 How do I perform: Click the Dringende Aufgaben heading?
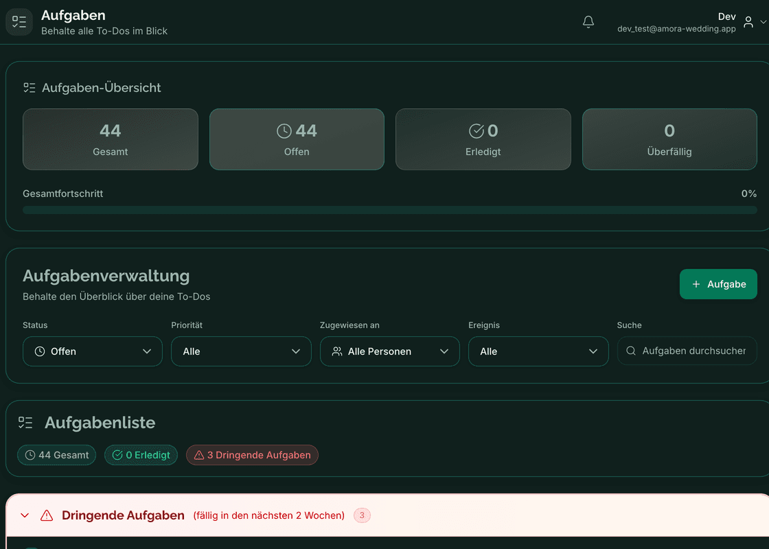tap(123, 515)
